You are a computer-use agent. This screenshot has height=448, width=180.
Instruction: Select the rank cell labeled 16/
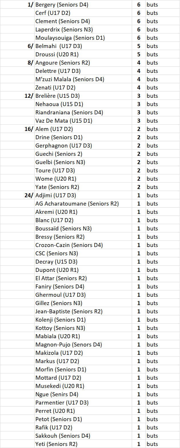point(17,129)
